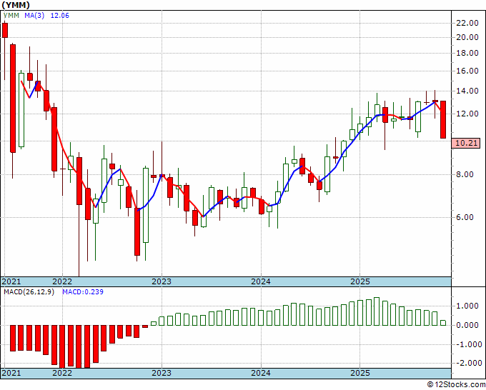
Task: Click the 6.00 price axis label
Action: [465, 217]
